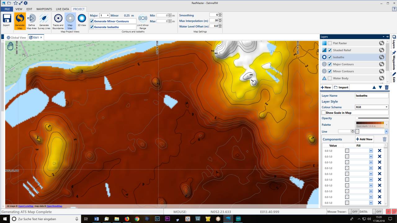
Task: Open the Major contour interval dropdown
Action: 108,15
